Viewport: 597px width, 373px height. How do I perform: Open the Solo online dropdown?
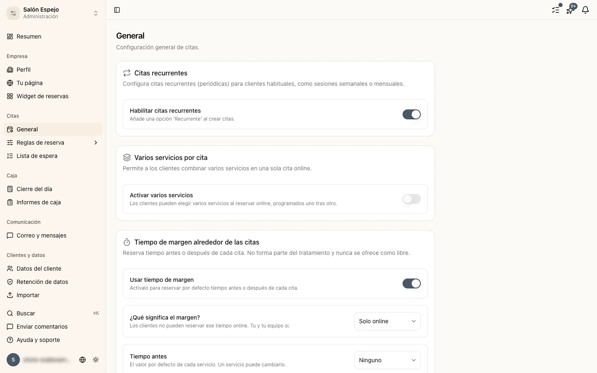tap(388, 321)
